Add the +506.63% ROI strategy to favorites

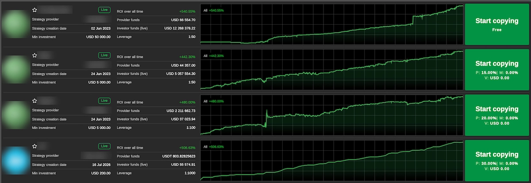pos(35,146)
